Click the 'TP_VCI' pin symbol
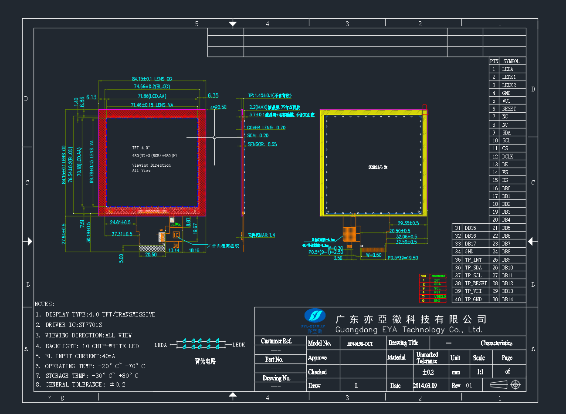Viewport: 566px width, 414px height. (473, 291)
